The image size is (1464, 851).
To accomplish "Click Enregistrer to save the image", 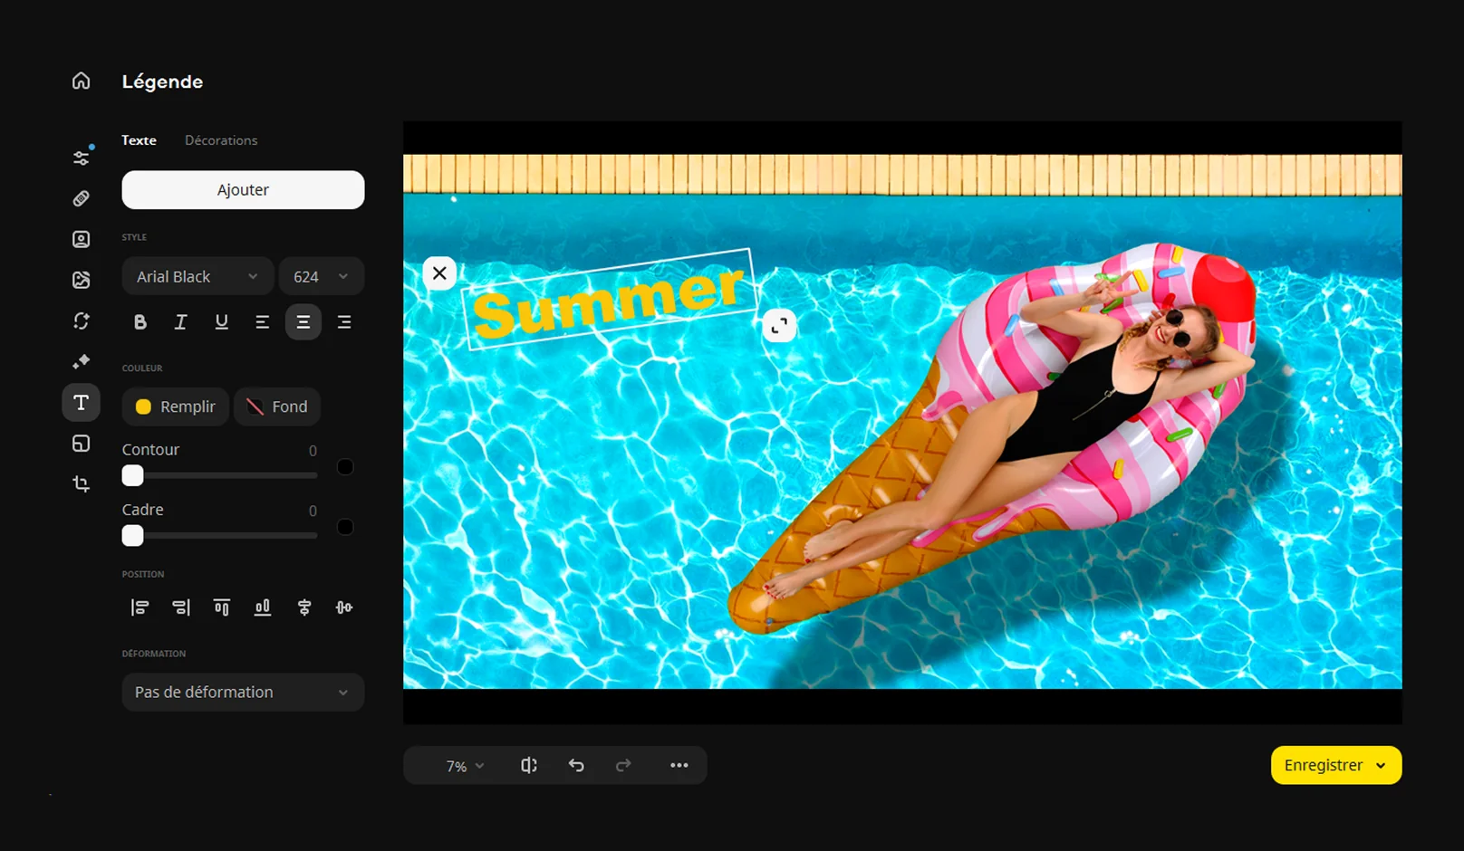I will click(x=1324, y=766).
